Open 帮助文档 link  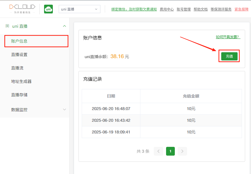[x=201, y=9]
